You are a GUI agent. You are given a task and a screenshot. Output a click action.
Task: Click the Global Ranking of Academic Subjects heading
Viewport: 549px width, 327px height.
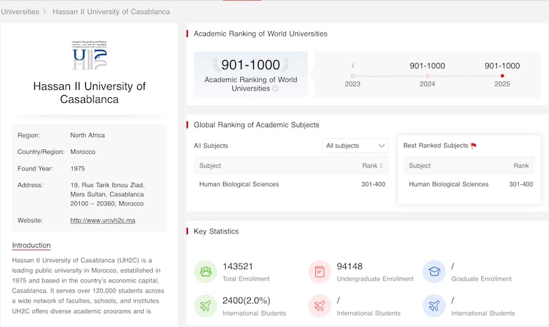pyautogui.click(x=257, y=125)
